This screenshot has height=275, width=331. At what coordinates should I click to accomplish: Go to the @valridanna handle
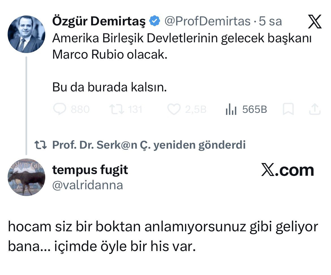[87, 185]
